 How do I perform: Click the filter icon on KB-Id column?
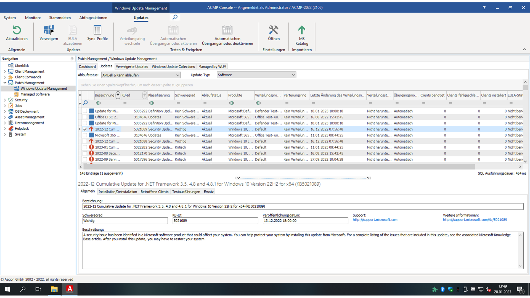(144, 95)
